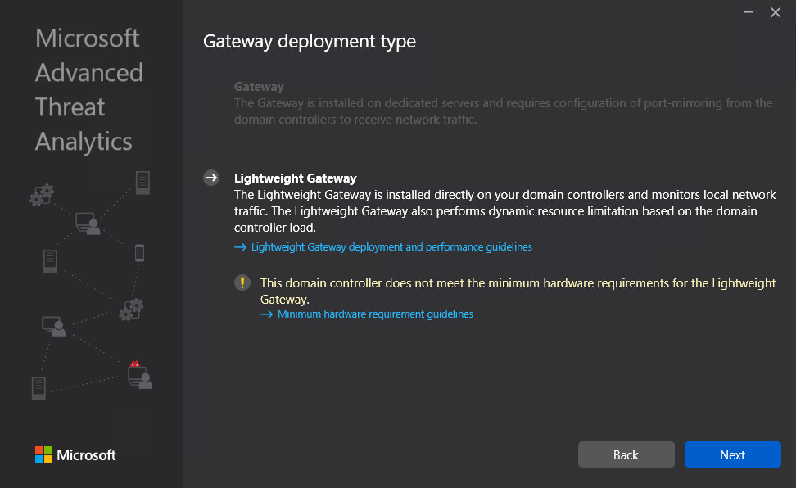Select the greyed-out Gateway option heading
Screen dimensions: 796x488
(x=259, y=87)
